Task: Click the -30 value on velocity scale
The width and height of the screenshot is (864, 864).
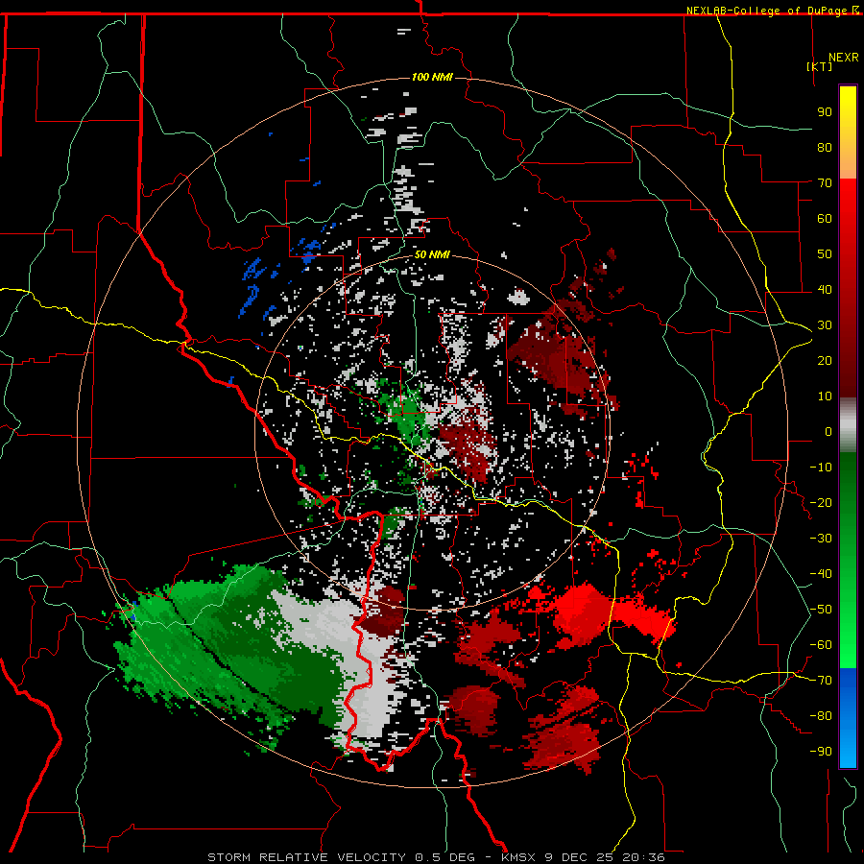Action: coord(821,539)
